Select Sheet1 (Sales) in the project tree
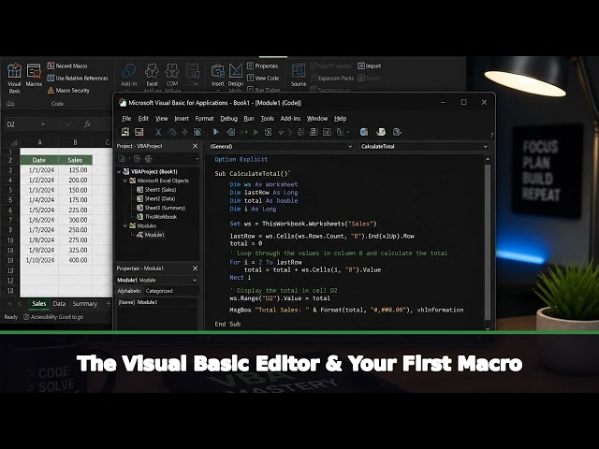Image resolution: width=599 pixels, height=449 pixels. (x=156, y=189)
